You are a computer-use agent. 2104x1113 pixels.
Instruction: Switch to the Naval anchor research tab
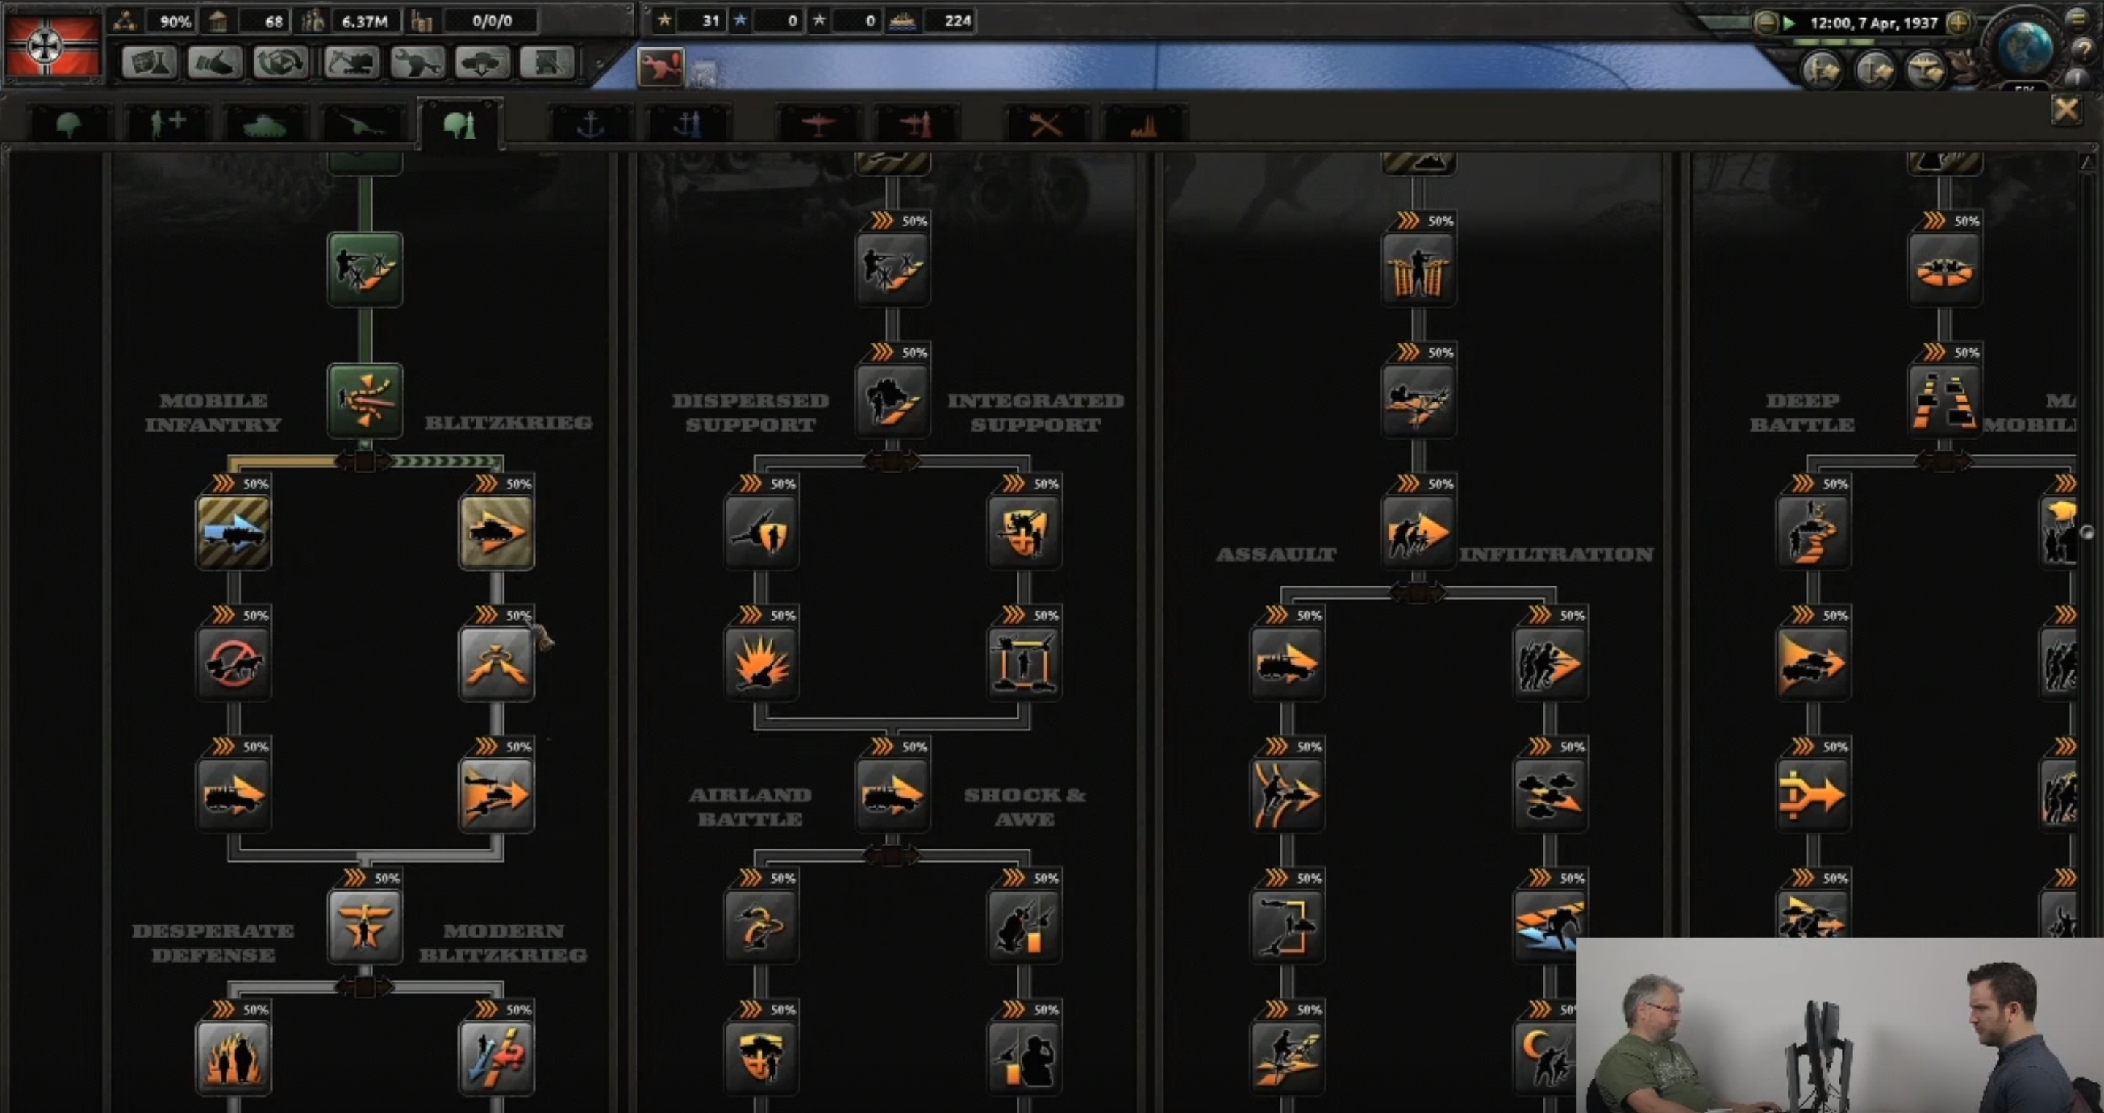coord(590,126)
